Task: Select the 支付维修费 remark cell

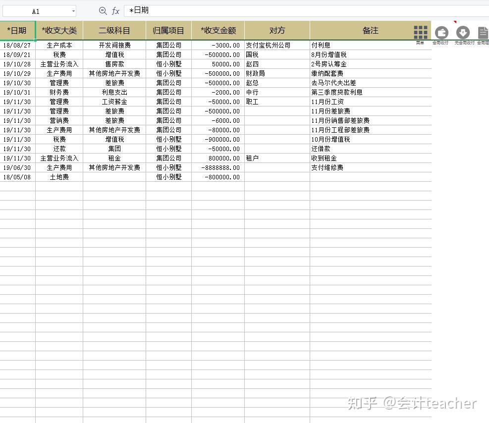Action: pos(371,168)
